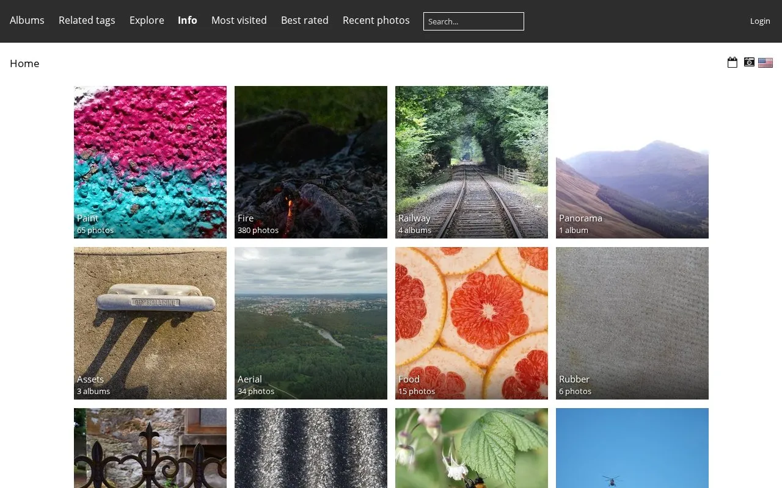The height and width of the screenshot is (488, 782).
Task: Open the Explore menu
Action: [x=147, y=20]
